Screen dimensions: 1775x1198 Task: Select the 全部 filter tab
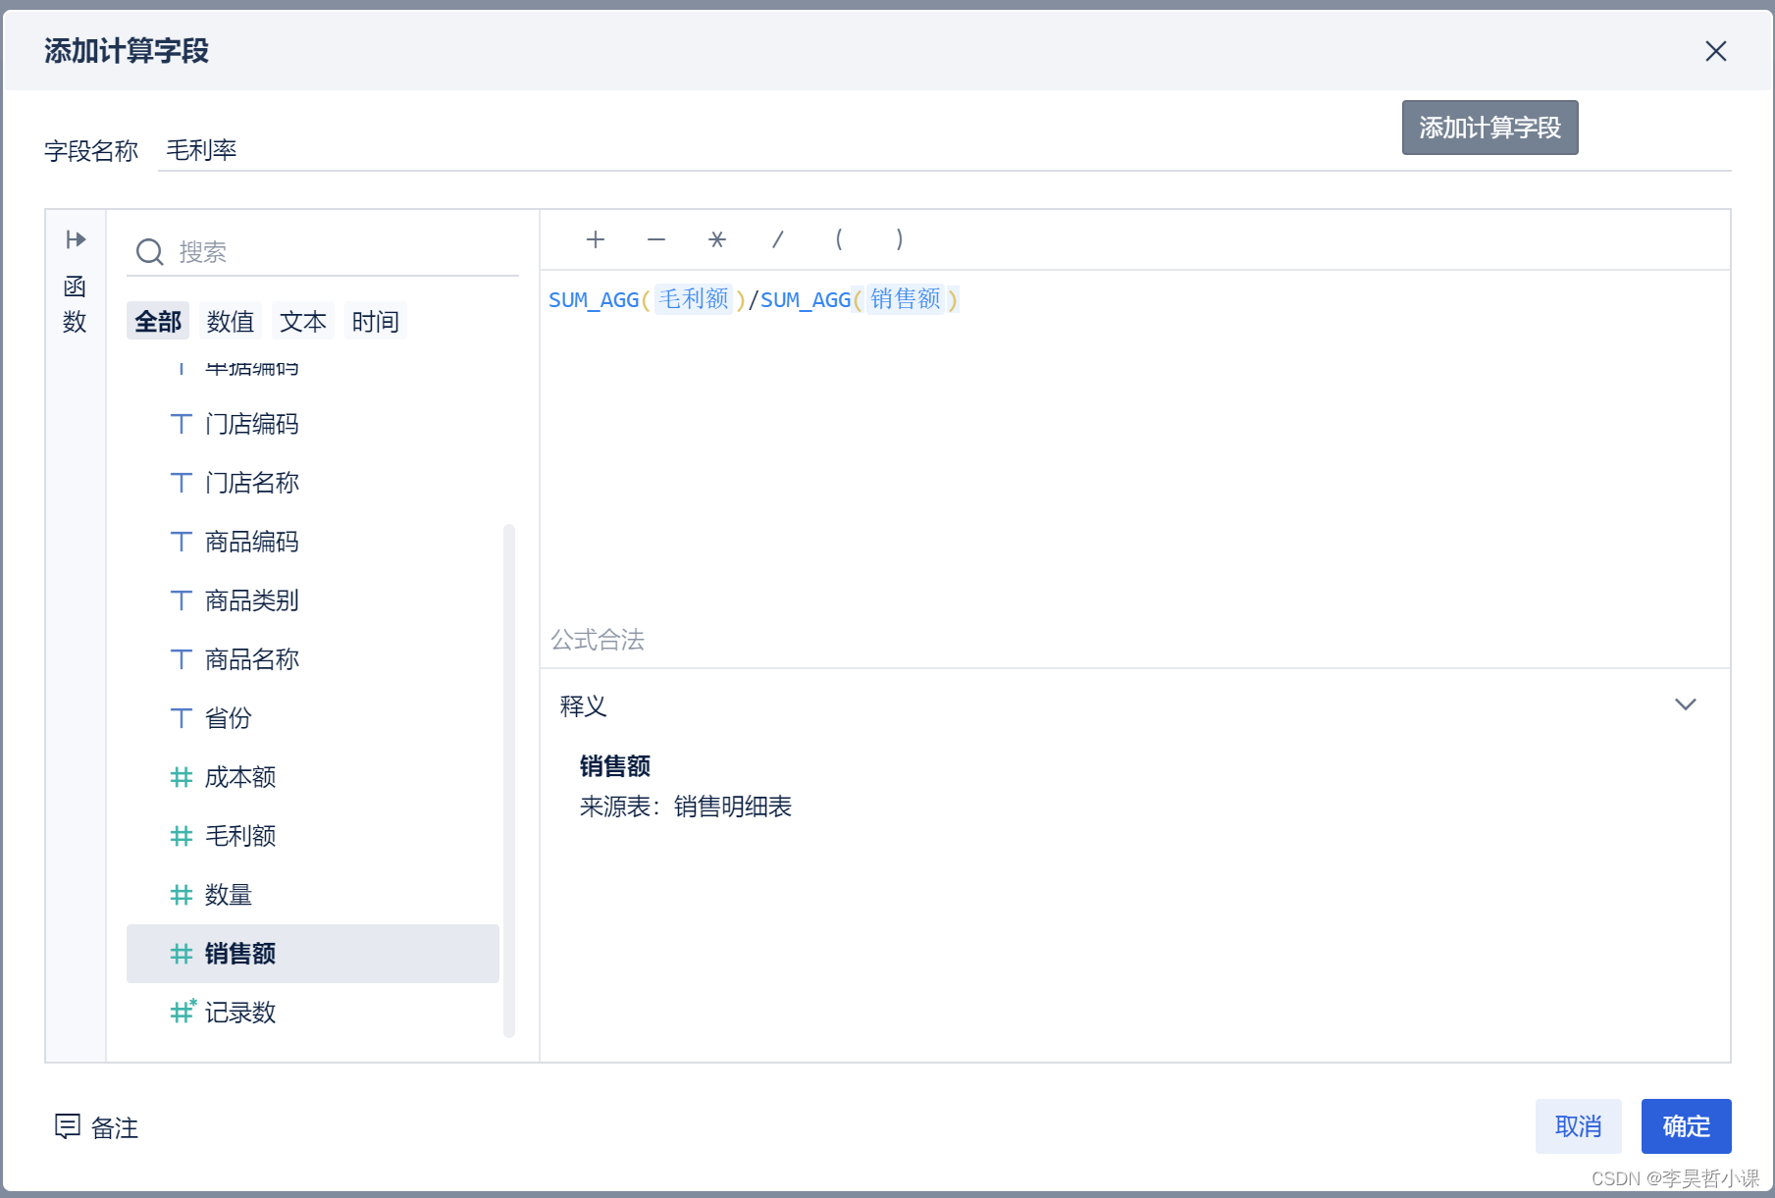(x=158, y=322)
